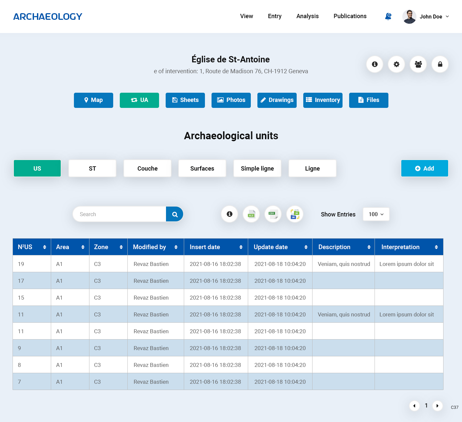Switch to Surfaces archaeological units

point(202,168)
